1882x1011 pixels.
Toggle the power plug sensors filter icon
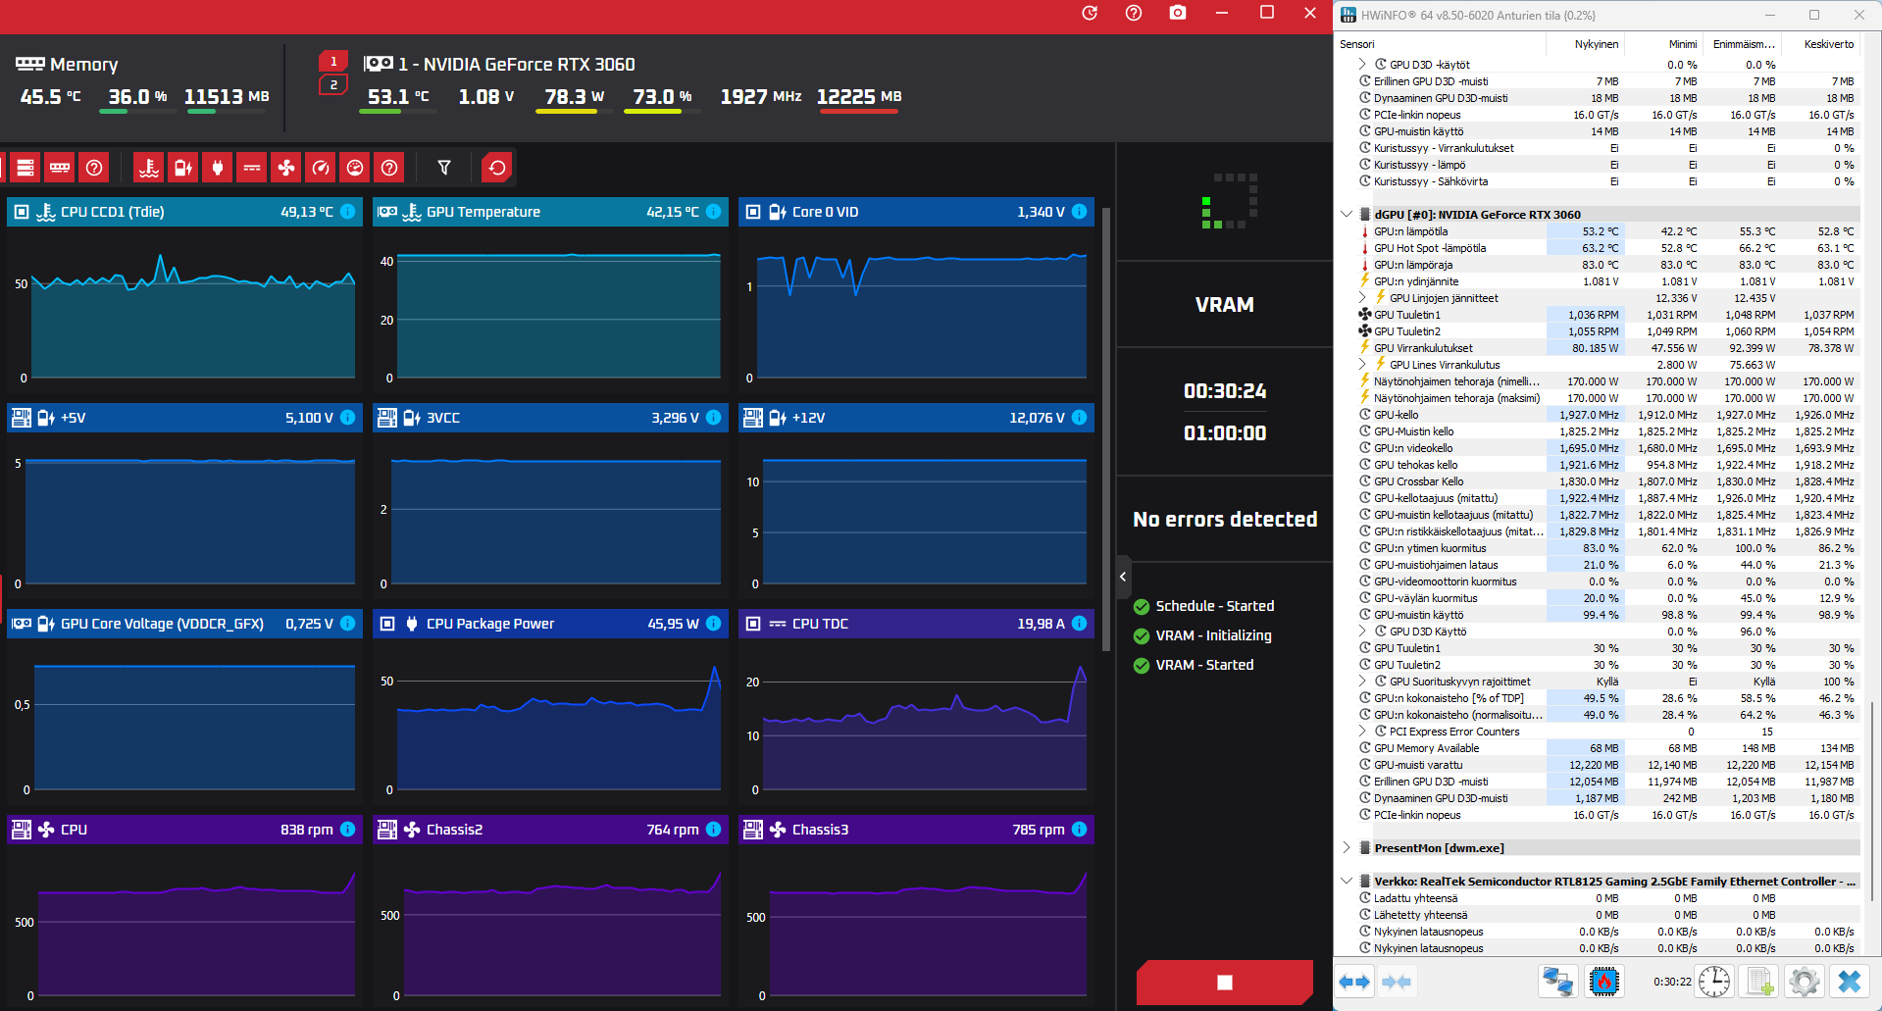click(x=218, y=168)
